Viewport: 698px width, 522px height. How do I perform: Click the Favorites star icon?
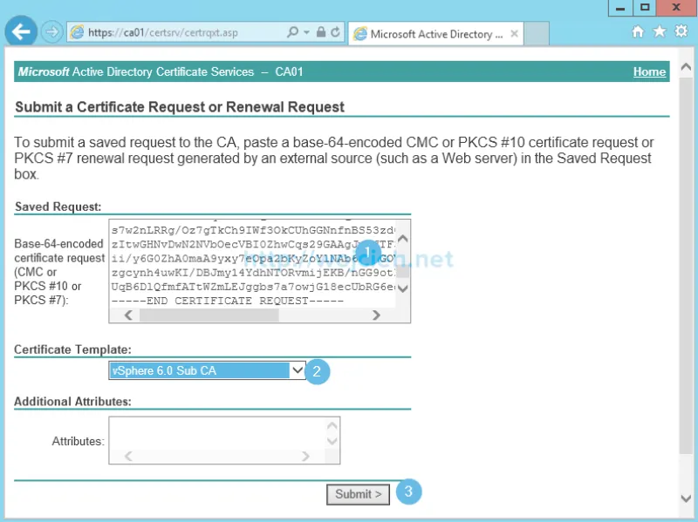660,31
